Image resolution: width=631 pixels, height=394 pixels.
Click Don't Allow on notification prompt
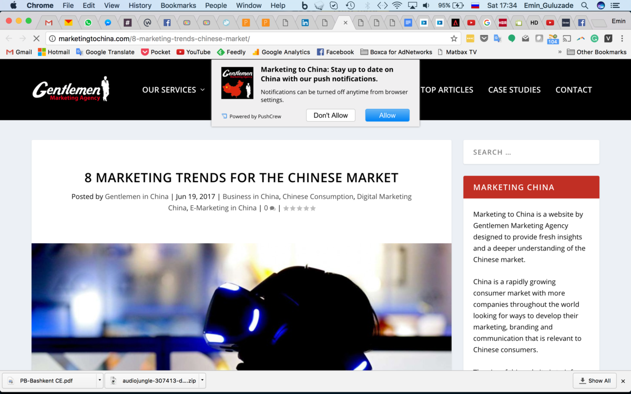point(331,116)
